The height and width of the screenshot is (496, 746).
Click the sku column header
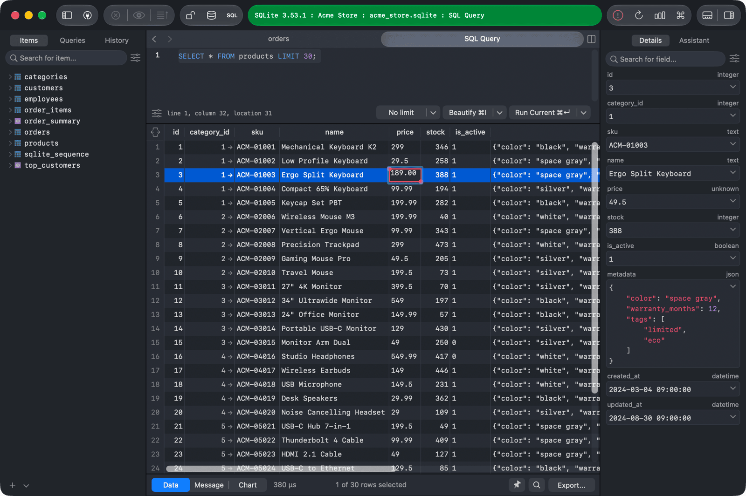(257, 132)
